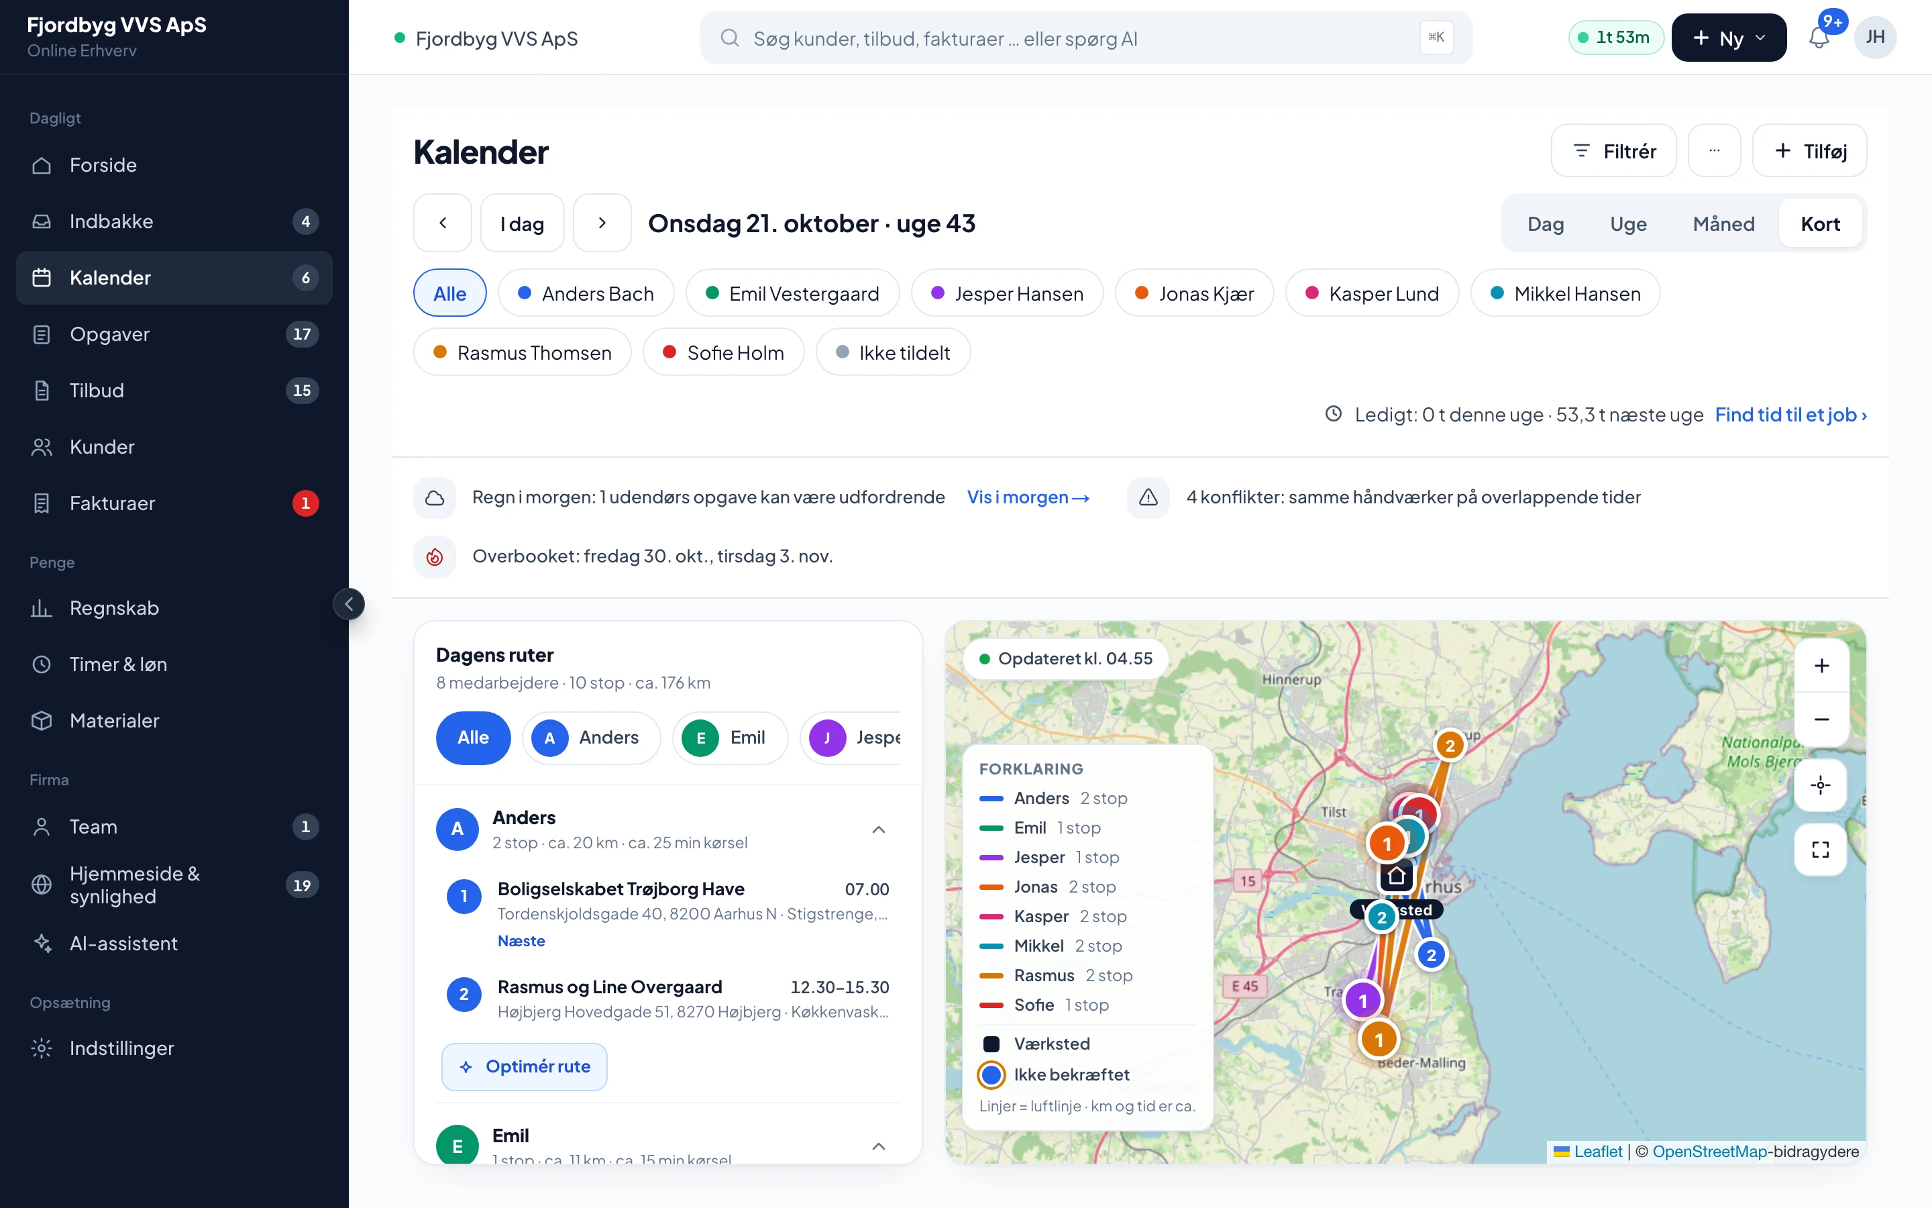The image size is (1932, 1208).
Task: Center the map on my location
Action: click(1821, 785)
